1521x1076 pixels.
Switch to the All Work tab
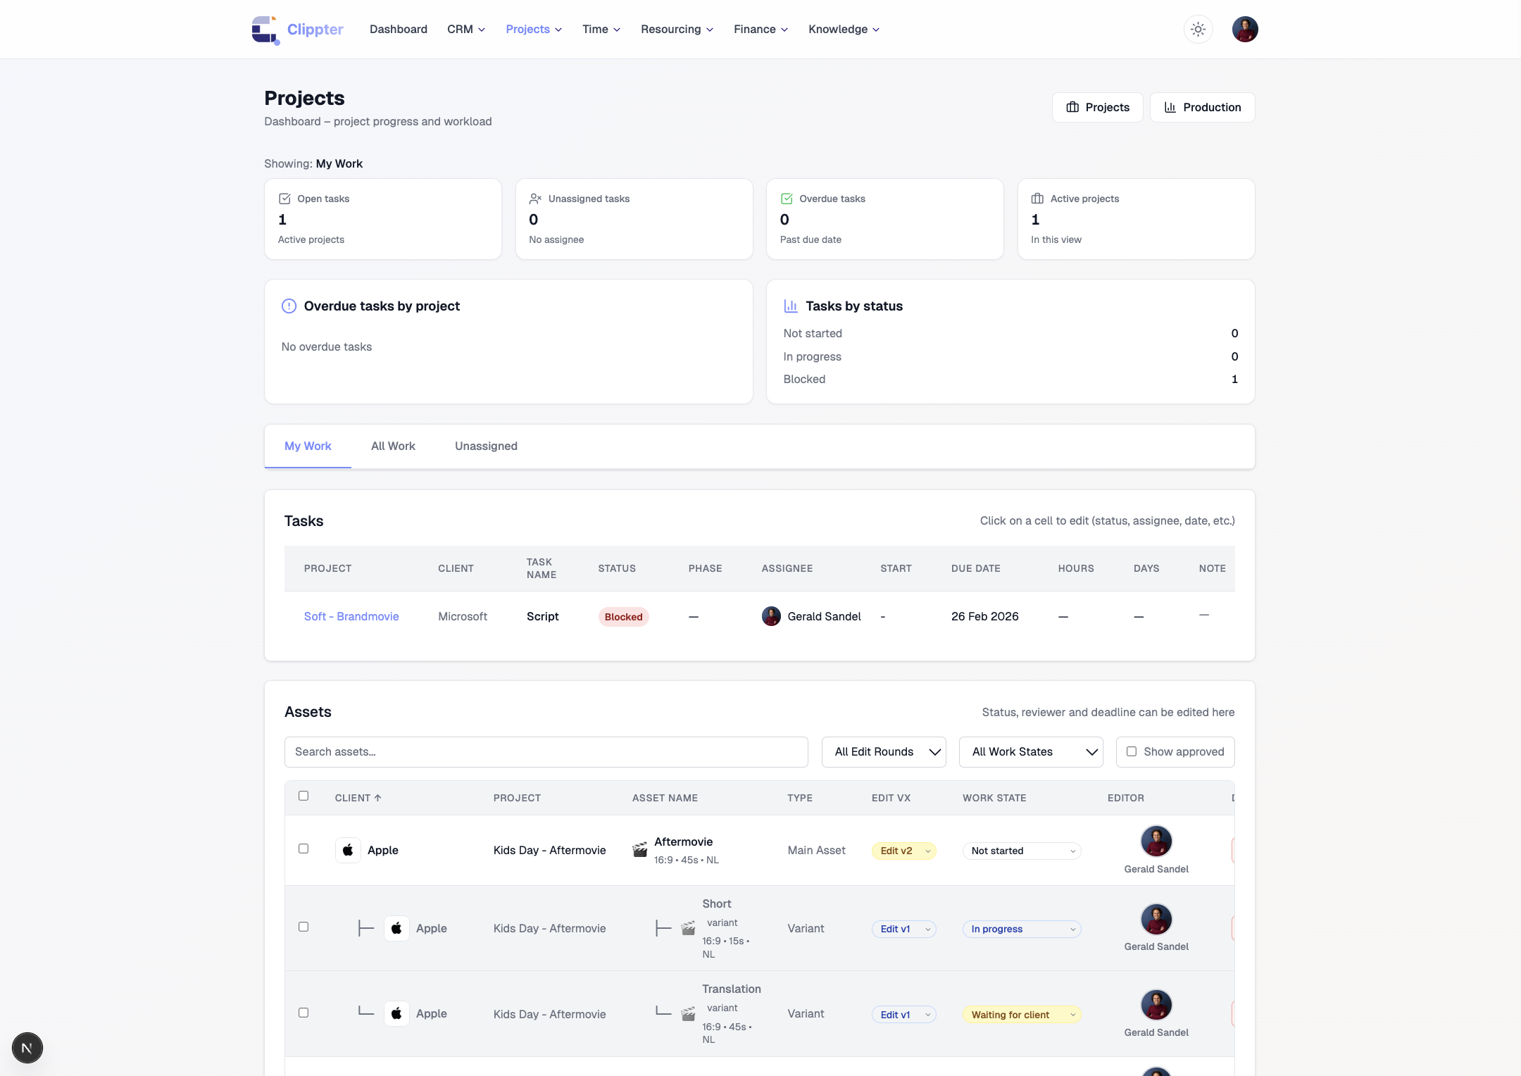(x=393, y=446)
